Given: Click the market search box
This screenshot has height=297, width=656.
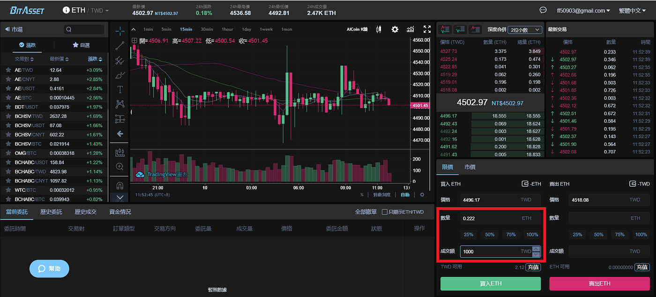Looking at the screenshot, I should [x=84, y=29].
